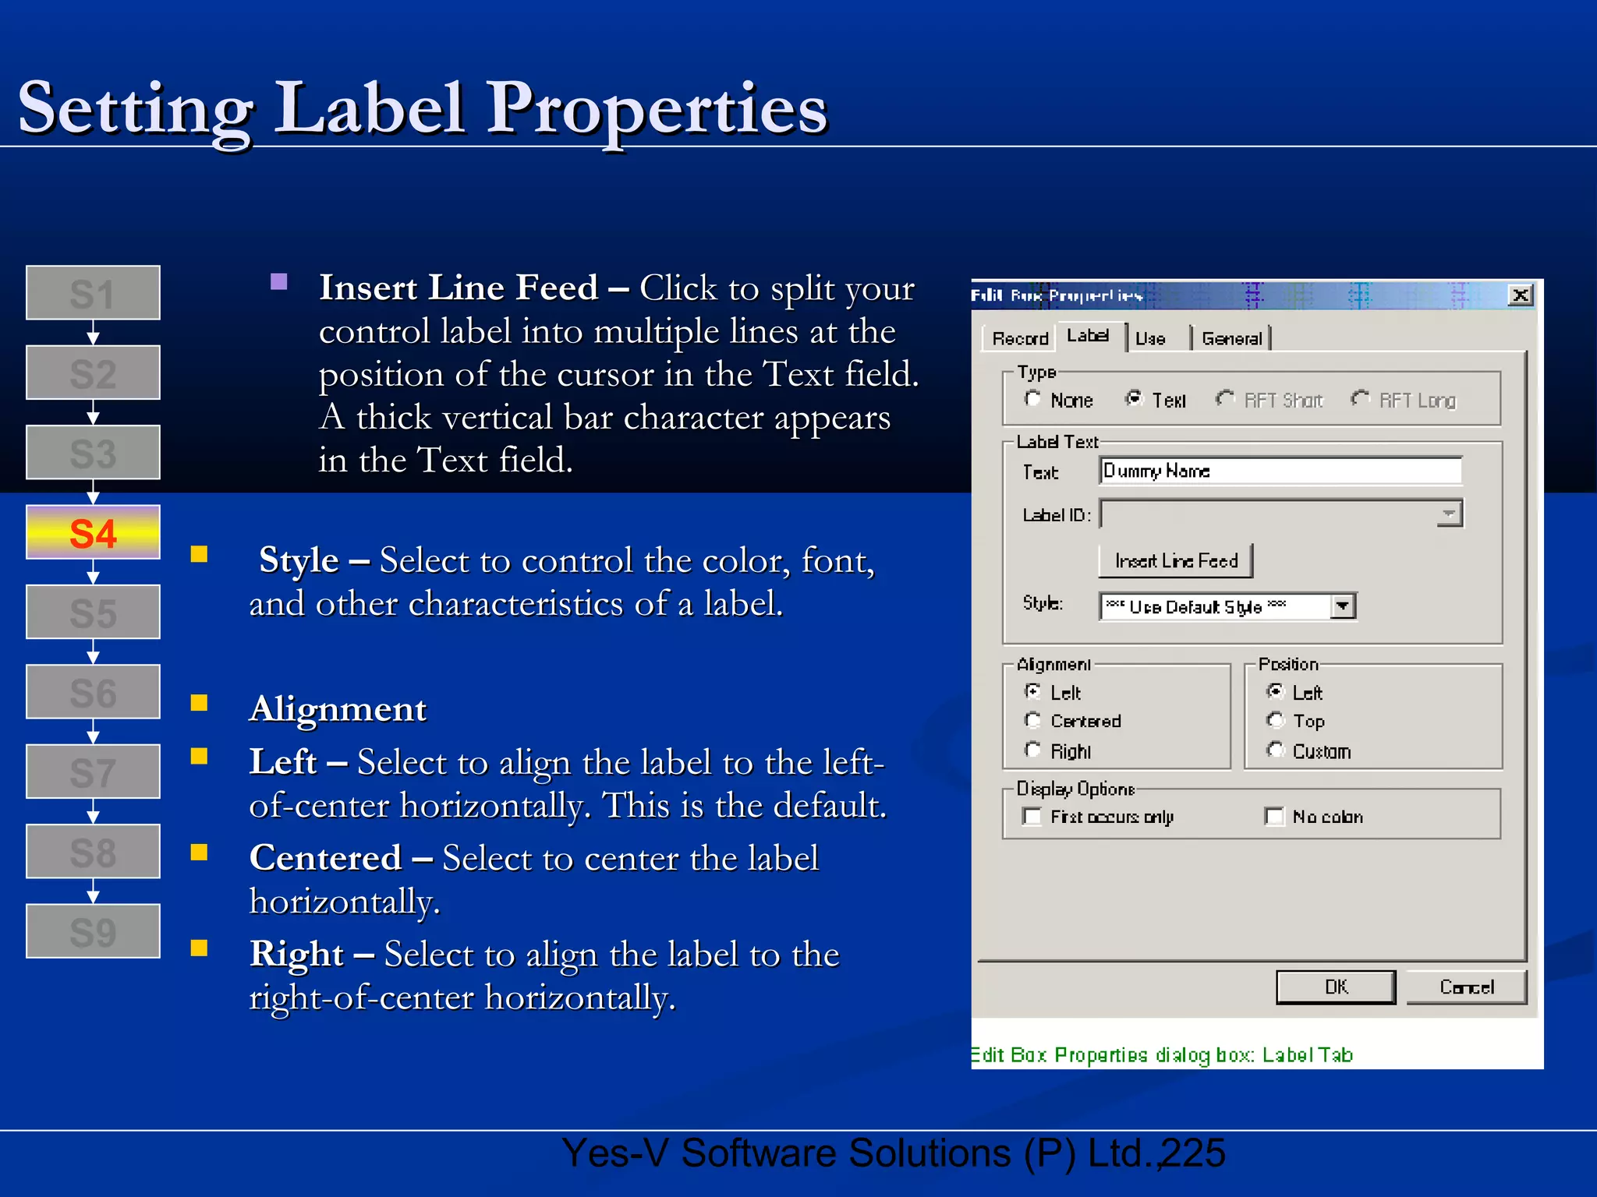The height and width of the screenshot is (1197, 1597).
Task: Select the None type radio button
Action: [x=1033, y=399]
